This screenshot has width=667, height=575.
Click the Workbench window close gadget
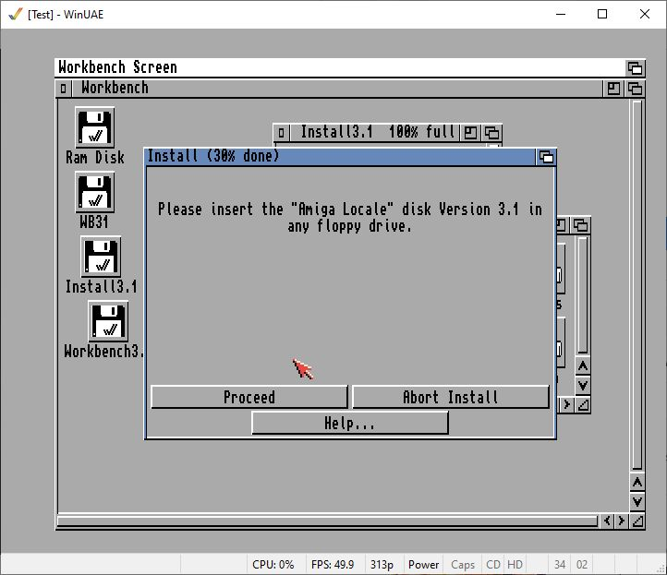tap(64, 89)
